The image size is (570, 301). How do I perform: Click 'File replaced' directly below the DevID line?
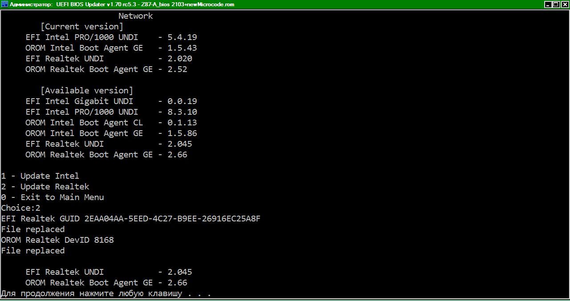(33, 251)
